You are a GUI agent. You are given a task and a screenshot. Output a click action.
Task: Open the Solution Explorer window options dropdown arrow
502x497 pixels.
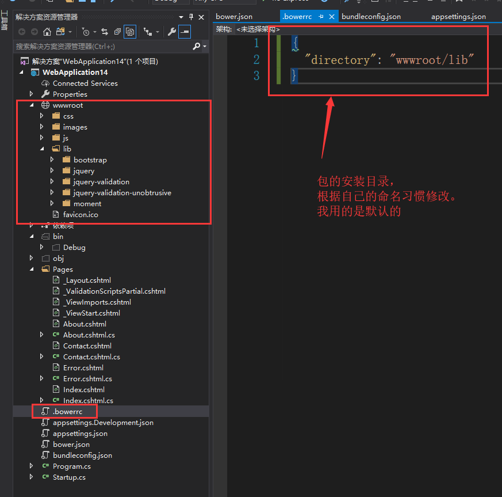click(181, 17)
